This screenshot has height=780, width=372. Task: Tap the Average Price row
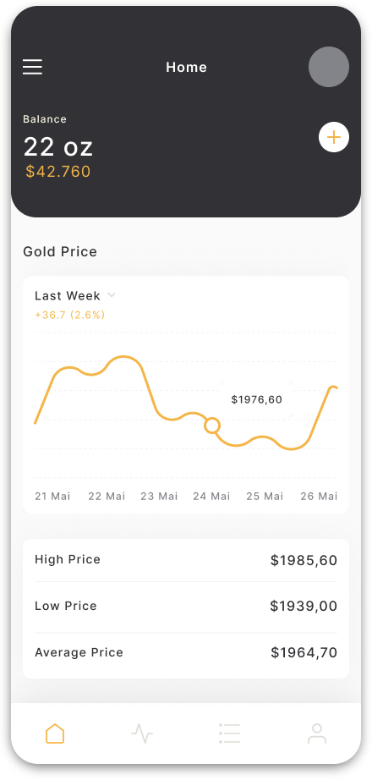click(x=186, y=652)
